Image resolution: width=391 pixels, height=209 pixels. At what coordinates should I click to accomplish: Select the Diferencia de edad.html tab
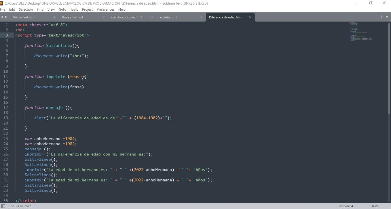(225, 17)
